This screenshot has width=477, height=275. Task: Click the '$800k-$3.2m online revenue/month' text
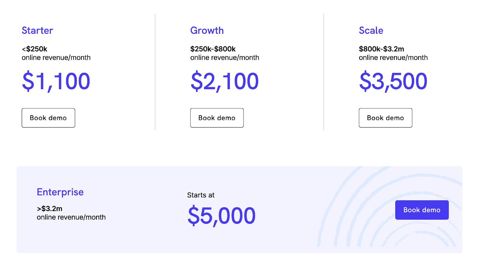pyautogui.click(x=393, y=53)
